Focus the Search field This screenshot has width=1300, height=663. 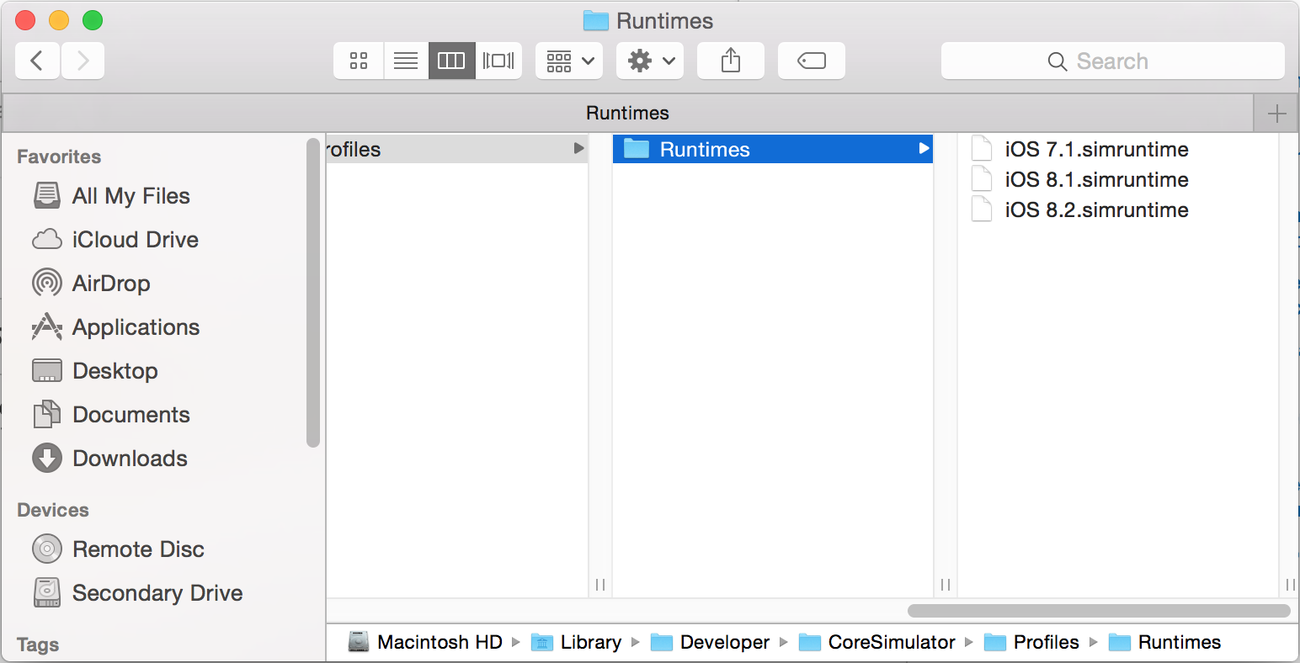[x=1113, y=61]
